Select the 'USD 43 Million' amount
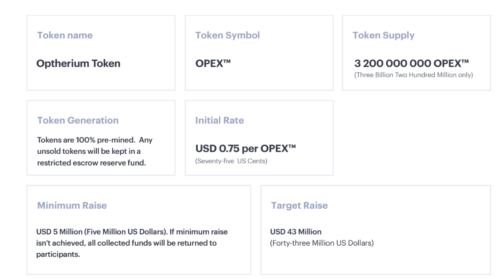The width and height of the screenshot is (496, 279). pos(295,232)
